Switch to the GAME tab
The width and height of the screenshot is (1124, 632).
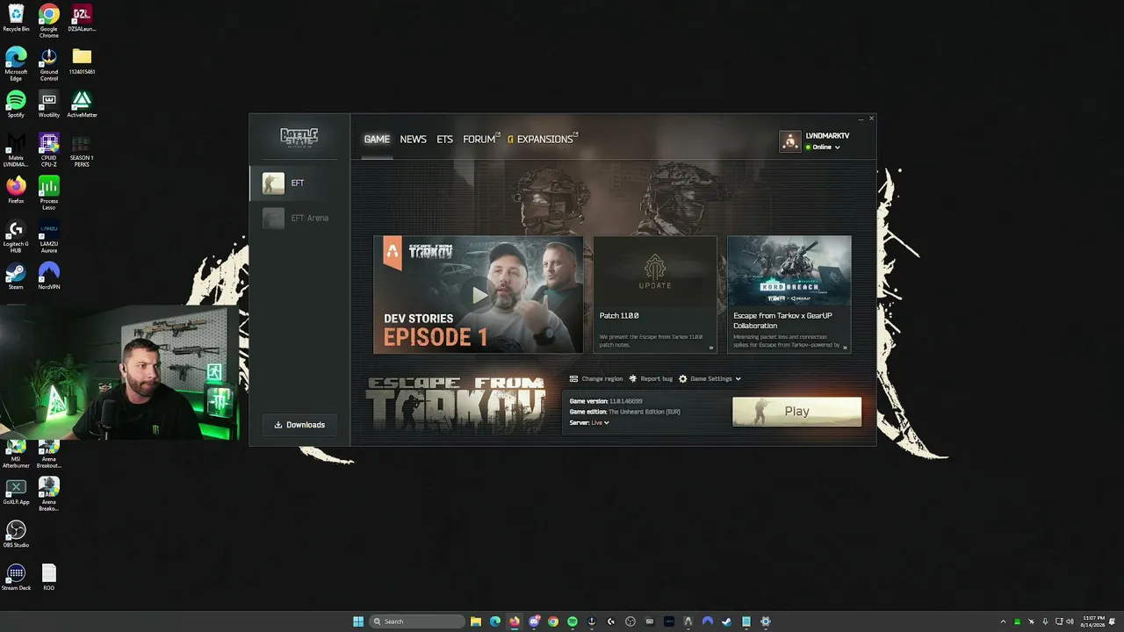pyautogui.click(x=377, y=139)
